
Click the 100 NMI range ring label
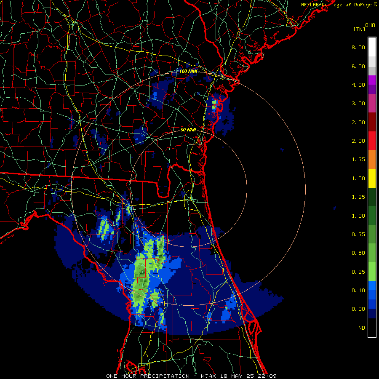point(188,71)
